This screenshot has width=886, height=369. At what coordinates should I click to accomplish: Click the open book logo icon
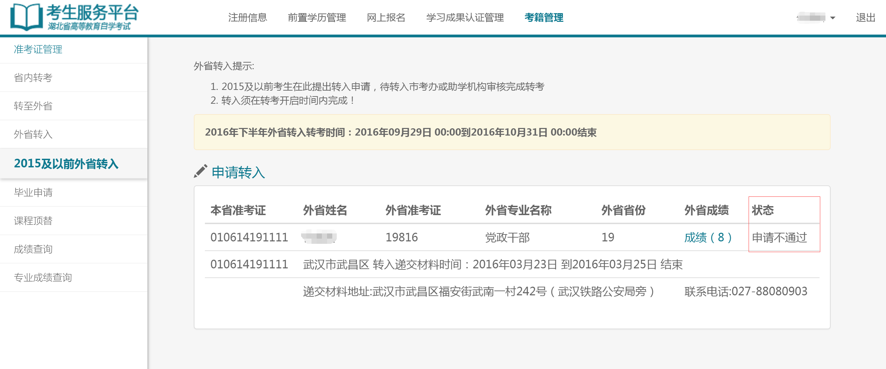pos(26,17)
